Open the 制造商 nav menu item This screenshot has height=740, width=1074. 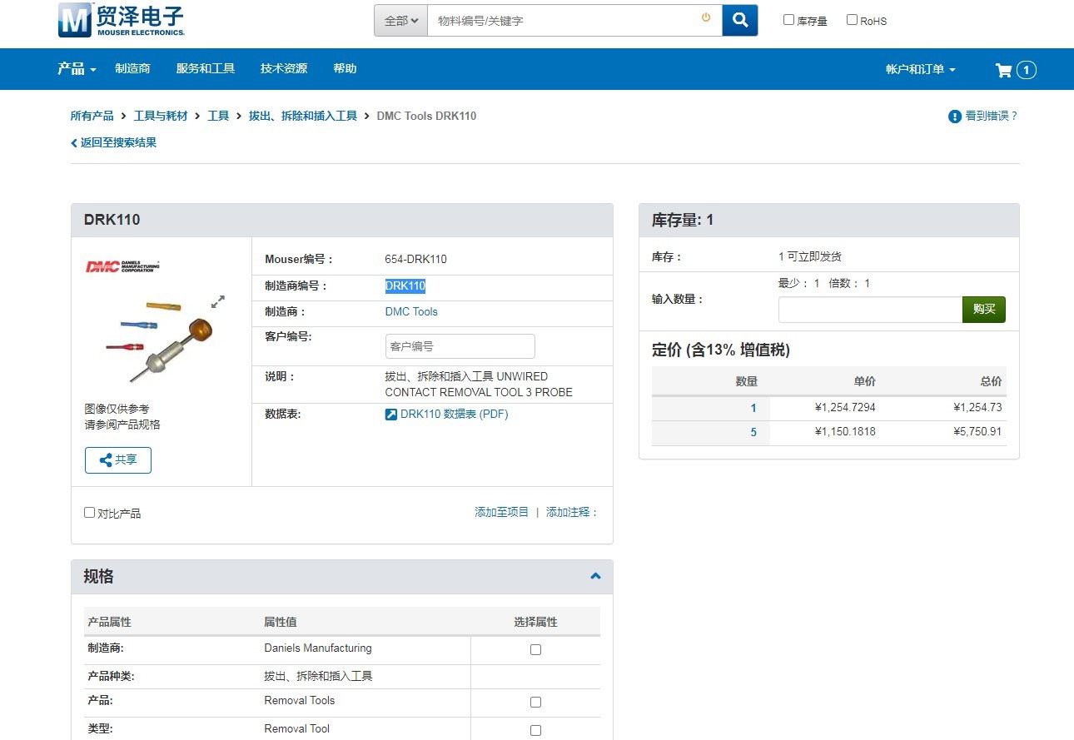click(132, 69)
